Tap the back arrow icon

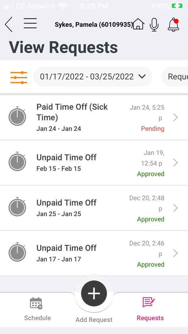click(x=9, y=24)
